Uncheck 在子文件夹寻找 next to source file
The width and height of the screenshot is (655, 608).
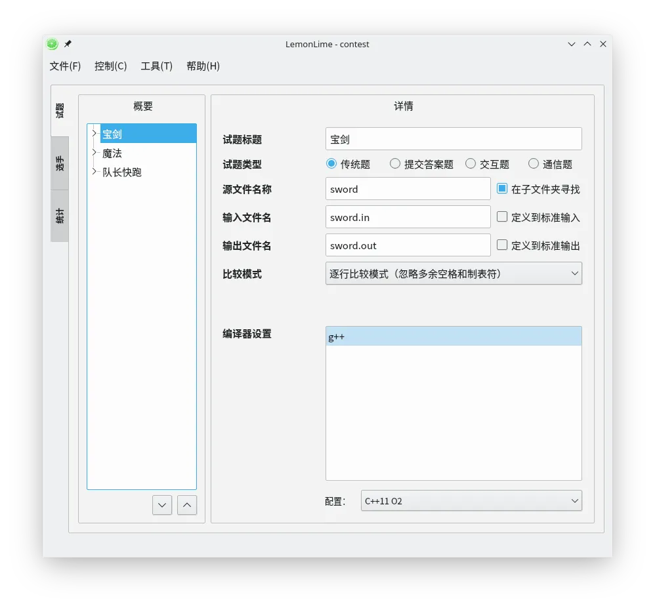point(502,189)
